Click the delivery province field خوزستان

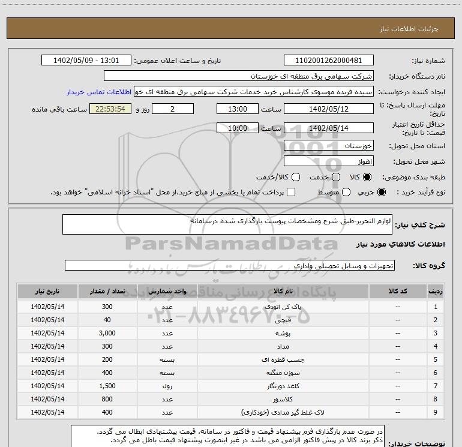[x=328, y=146]
